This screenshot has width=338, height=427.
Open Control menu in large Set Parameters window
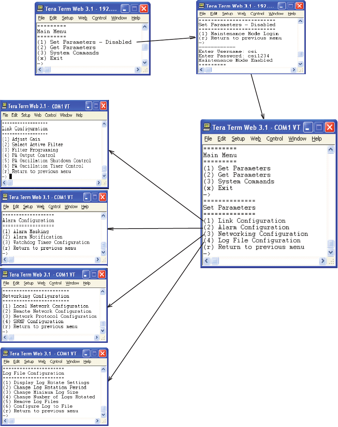tap(275, 139)
